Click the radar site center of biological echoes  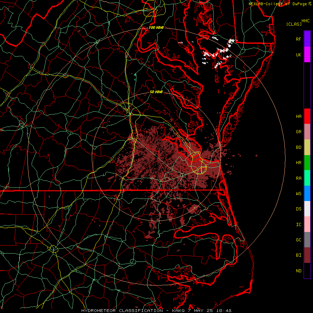click(156, 157)
